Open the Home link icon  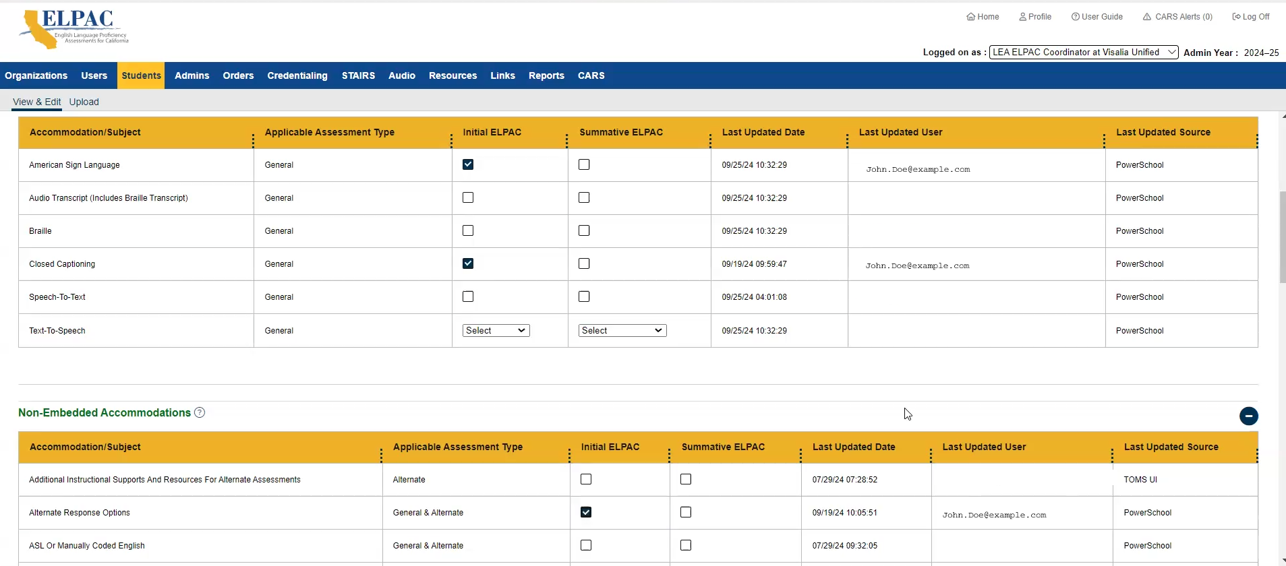point(971,17)
